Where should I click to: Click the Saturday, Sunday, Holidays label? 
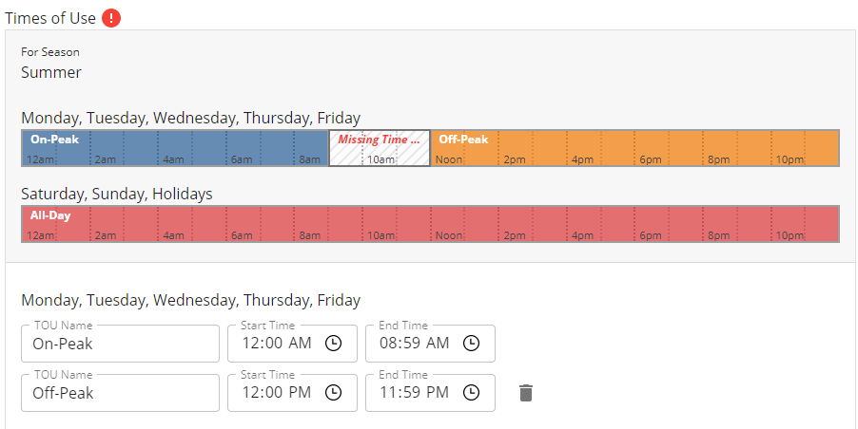117,194
